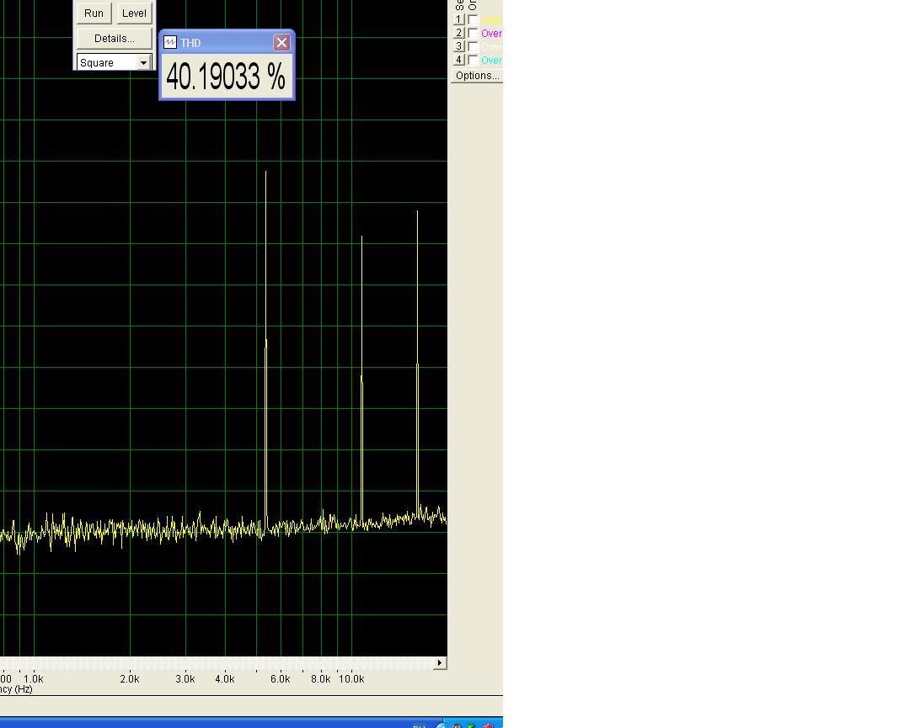Click the red system tray icon
The height and width of the screenshot is (728, 899).
tap(488, 725)
